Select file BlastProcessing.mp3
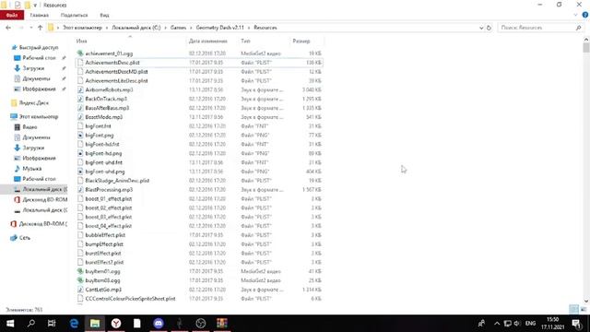This screenshot has height=332, width=590. (x=109, y=189)
